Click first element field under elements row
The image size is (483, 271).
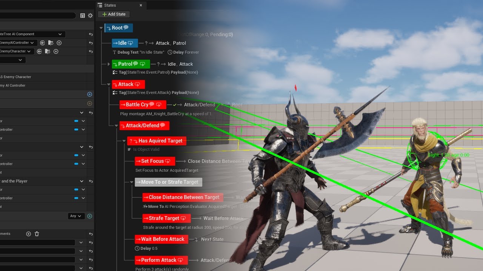pos(38,242)
